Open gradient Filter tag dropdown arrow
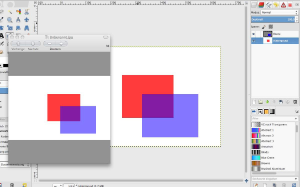The width and height of the screenshot is (300, 187). [296, 118]
